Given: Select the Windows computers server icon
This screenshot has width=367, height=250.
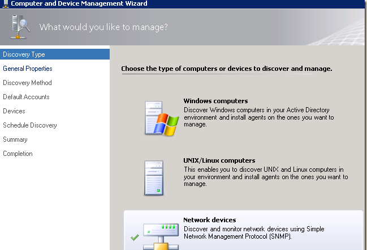Looking at the screenshot, I should click(162, 118).
